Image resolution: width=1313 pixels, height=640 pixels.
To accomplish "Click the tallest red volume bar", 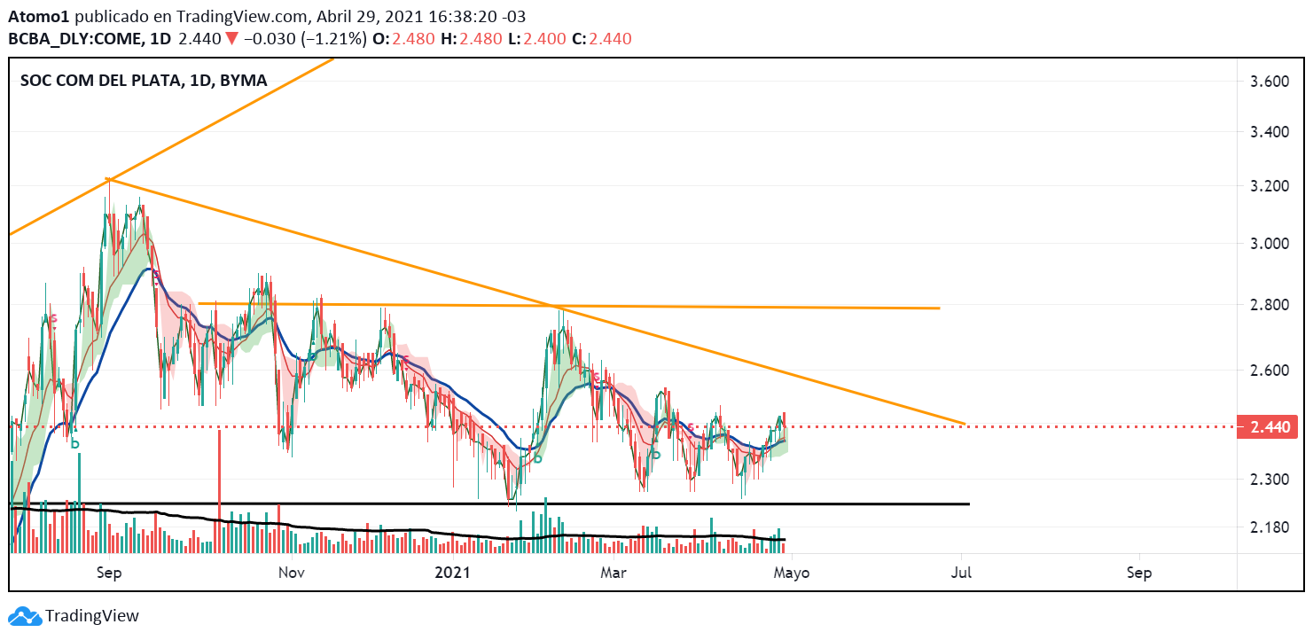I will click(x=218, y=488).
